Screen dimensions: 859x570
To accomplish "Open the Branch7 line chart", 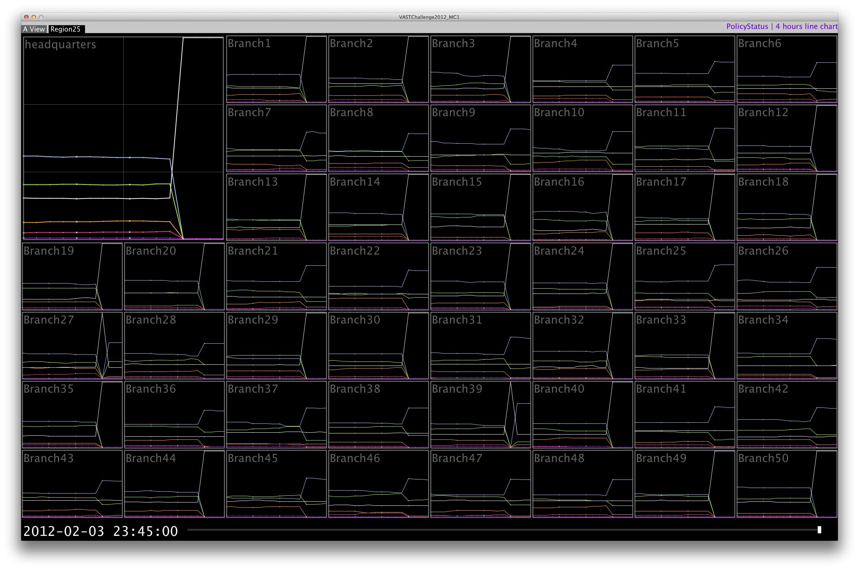I will (x=277, y=138).
